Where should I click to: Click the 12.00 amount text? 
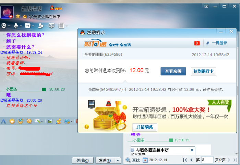pyautogui.click(x=136, y=71)
